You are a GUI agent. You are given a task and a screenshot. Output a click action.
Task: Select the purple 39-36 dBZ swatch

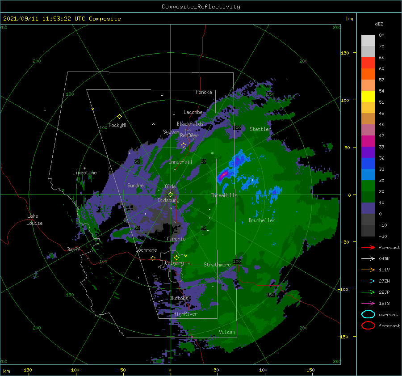click(368, 152)
